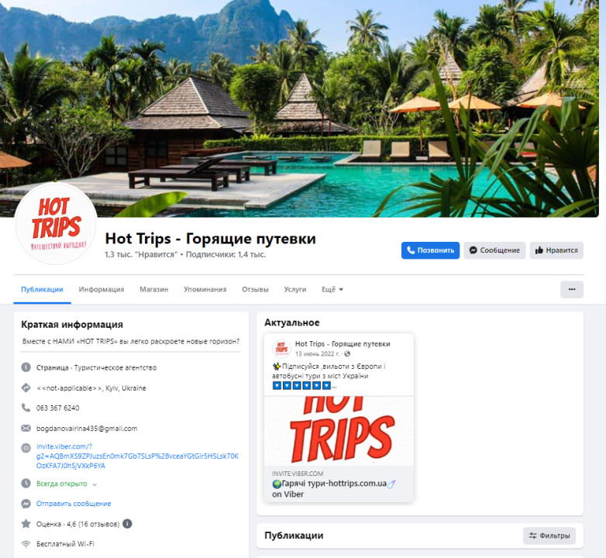Open the three-dots page options menu
The height and width of the screenshot is (558, 606).
572,289
